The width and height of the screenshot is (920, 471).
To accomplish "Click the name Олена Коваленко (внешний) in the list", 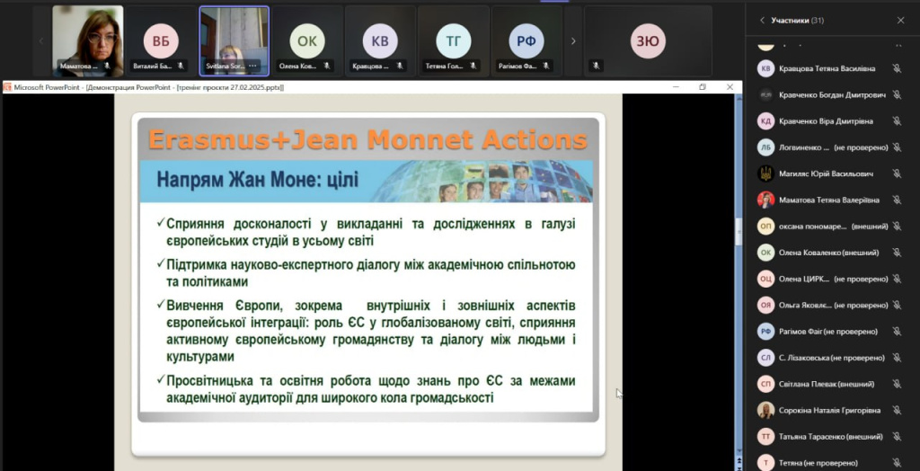I will [x=829, y=253].
